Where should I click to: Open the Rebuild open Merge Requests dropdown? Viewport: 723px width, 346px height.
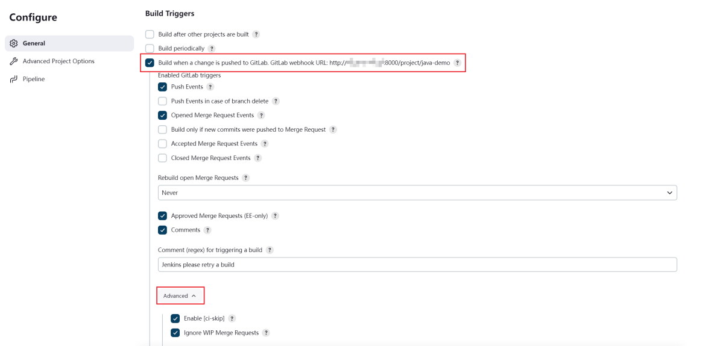(417, 193)
